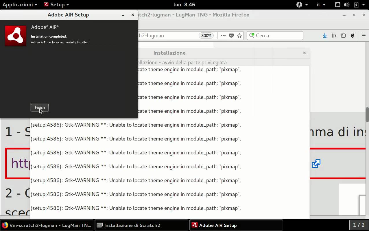This screenshot has height=231, width=369.
Task: Click the 300% zoom level indicator
Action: pyautogui.click(x=206, y=36)
